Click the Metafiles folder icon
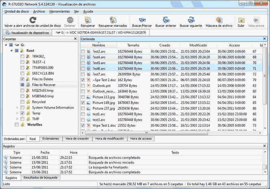This screenshot has height=189, width=270. point(22,125)
